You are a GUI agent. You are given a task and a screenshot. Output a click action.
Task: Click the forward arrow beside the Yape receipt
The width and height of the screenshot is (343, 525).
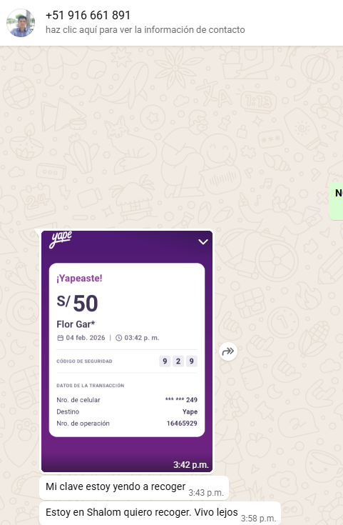[x=228, y=351]
